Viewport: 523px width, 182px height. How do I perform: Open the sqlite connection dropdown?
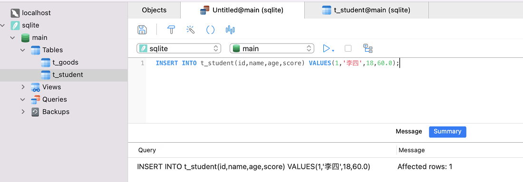[179, 48]
